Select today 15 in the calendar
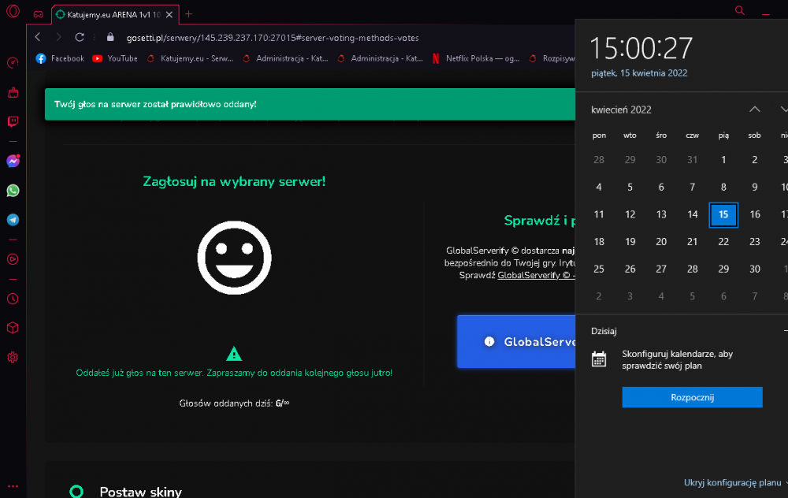Screen dimensions: 788x498 pos(723,214)
